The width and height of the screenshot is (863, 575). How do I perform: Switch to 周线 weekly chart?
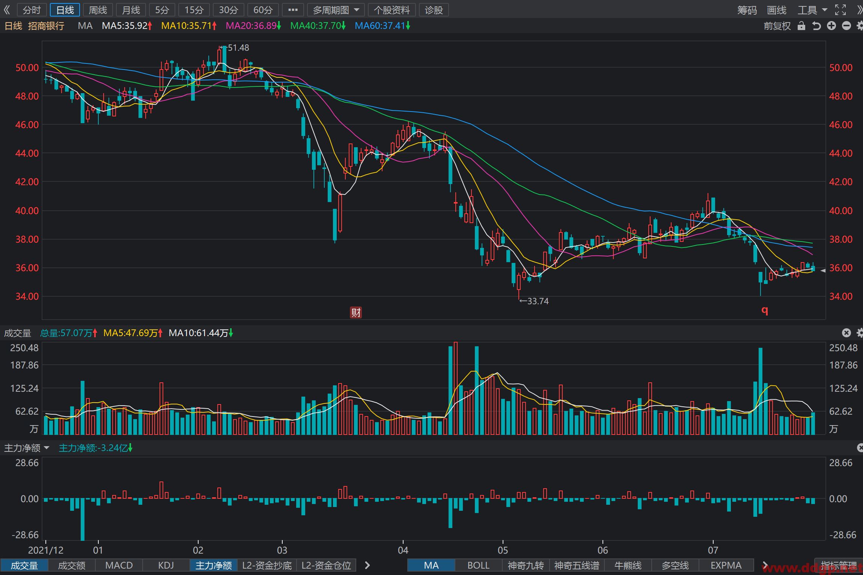click(x=98, y=10)
